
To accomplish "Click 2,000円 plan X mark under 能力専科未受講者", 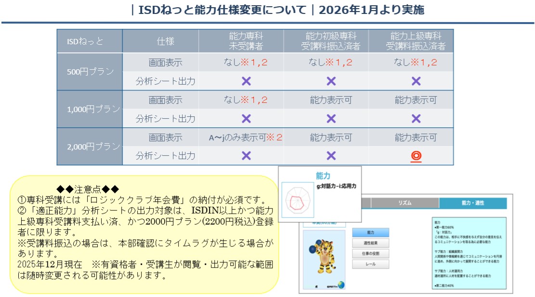I will click(x=246, y=156).
